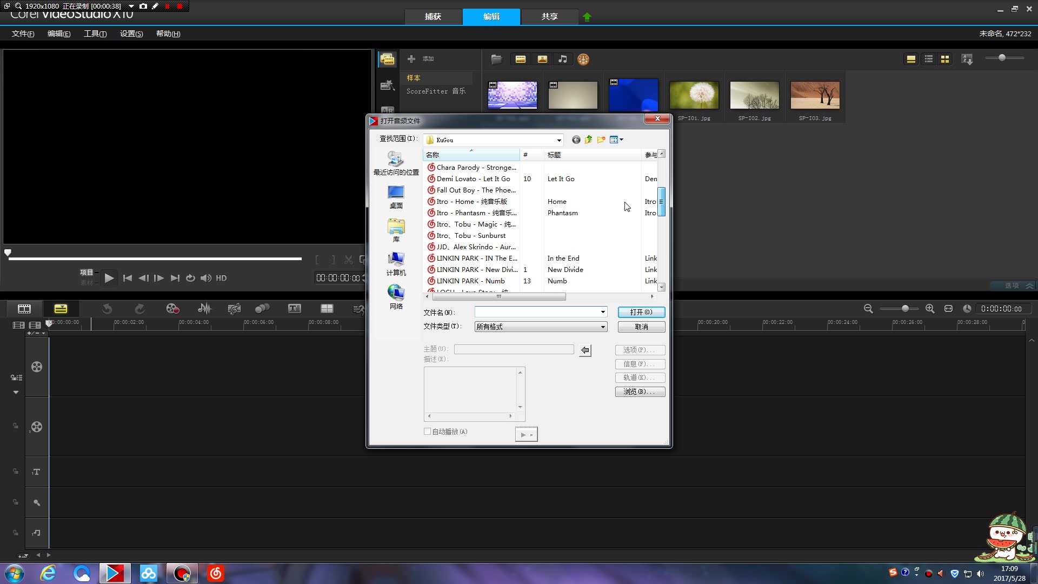Screen dimensions: 1038x584
Task: Click the Windows Start button
Action: point(14,573)
